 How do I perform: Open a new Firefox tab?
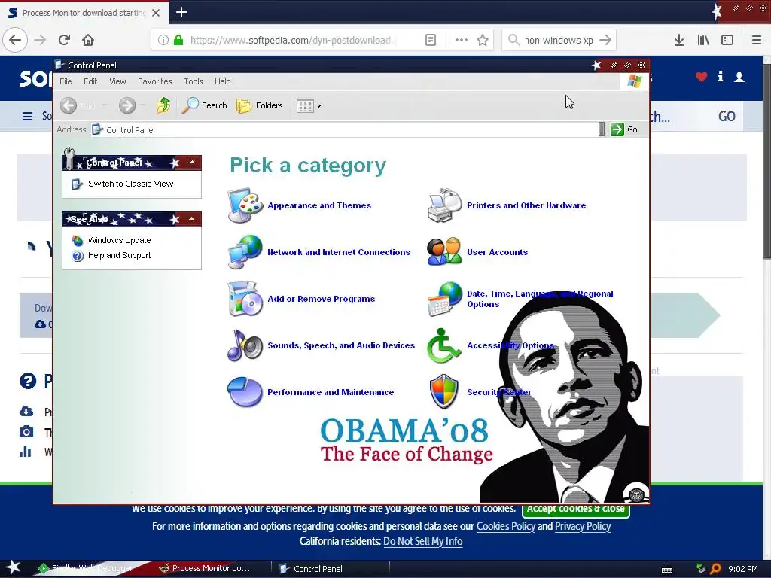[181, 12]
